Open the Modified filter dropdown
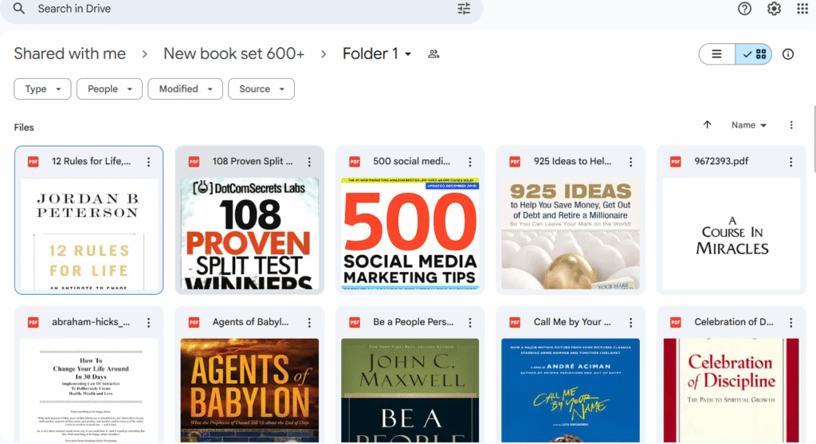This screenshot has height=444, width=816. [x=185, y=89]
